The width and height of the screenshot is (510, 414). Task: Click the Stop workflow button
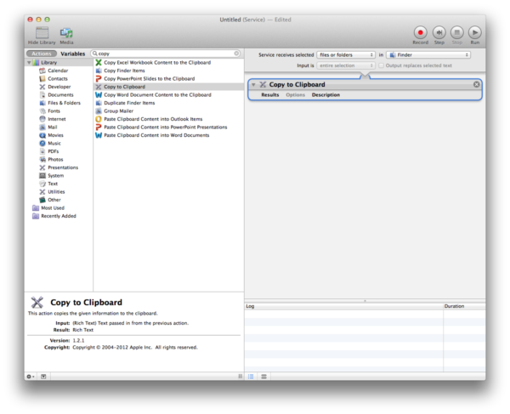457,32
